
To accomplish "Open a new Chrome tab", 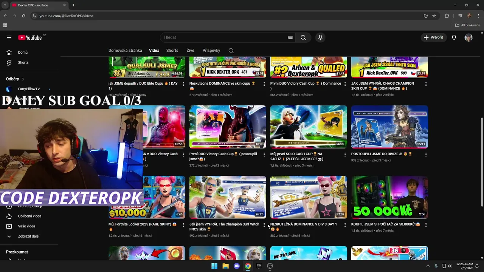I will 73,5.
